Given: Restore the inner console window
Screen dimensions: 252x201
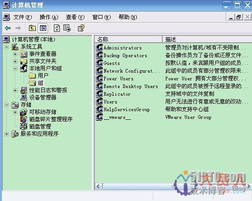Looking at the screenshot, I should point(239,17).
